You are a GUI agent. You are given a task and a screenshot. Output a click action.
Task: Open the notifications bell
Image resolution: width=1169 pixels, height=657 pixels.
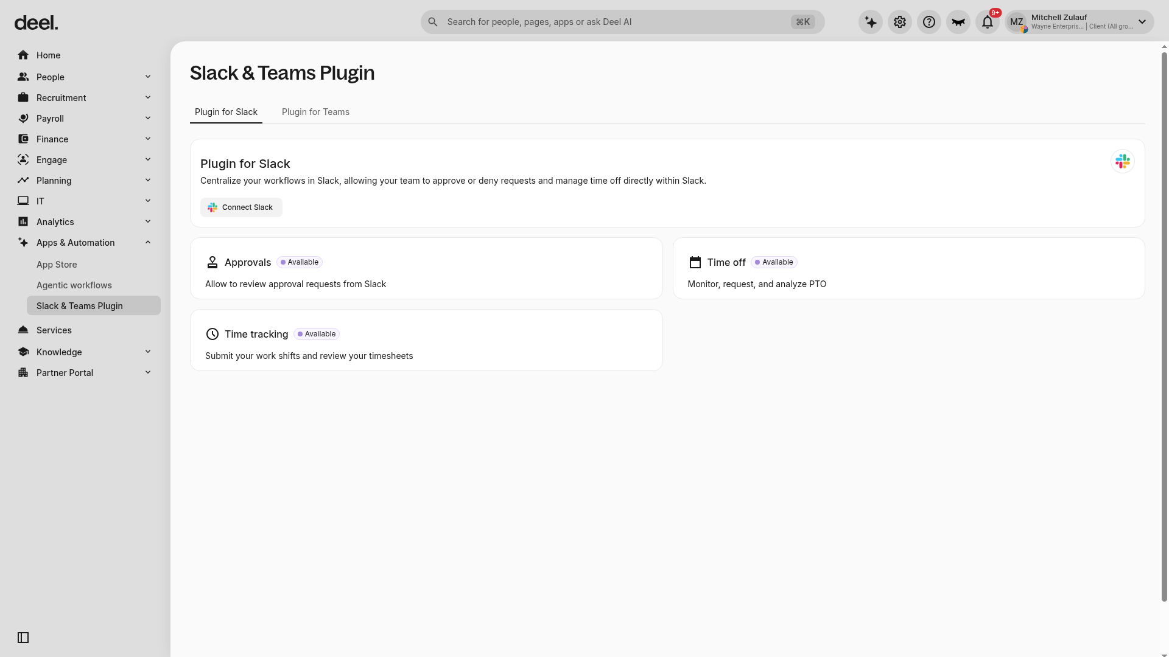(988, 23)
